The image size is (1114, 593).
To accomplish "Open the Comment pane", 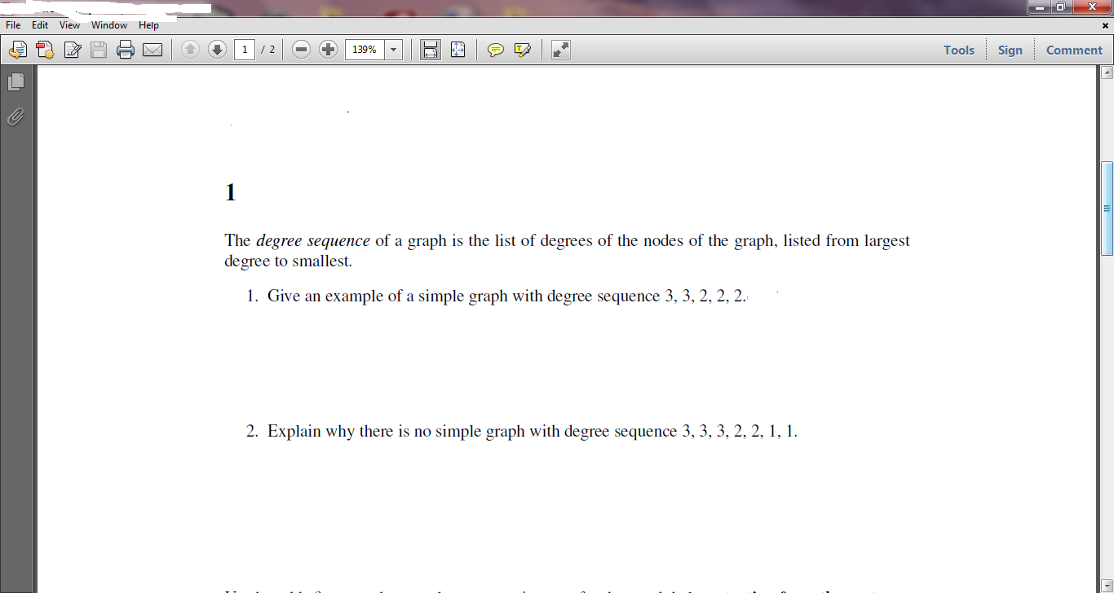I will tap(1073, 50).
